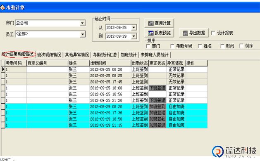Click the 总公司 department combo box

coord(50,23)
